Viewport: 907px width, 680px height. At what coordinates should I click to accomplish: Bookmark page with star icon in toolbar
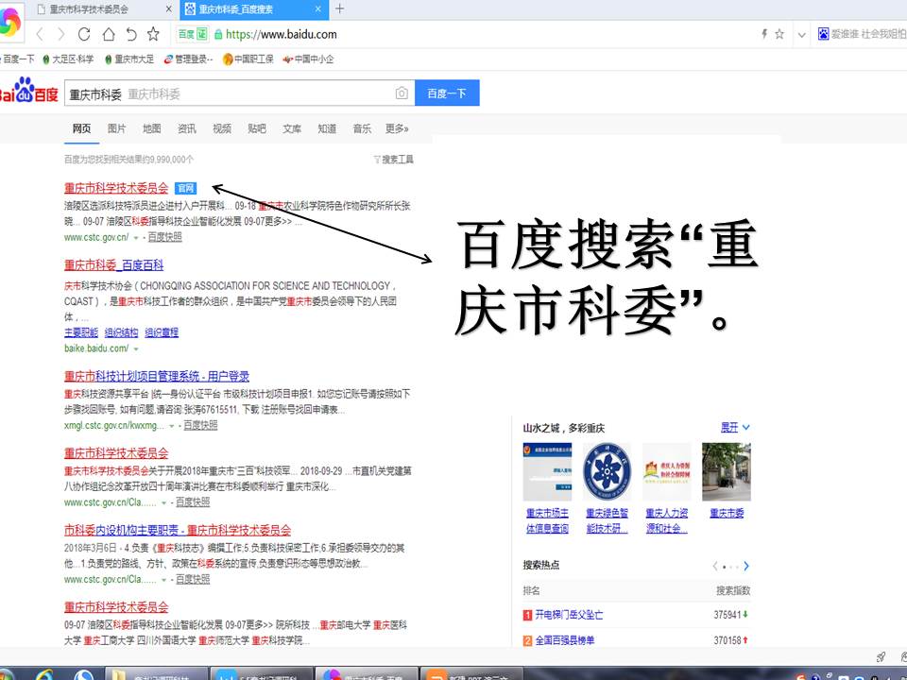pyautogui.click(x=153, y=34)
